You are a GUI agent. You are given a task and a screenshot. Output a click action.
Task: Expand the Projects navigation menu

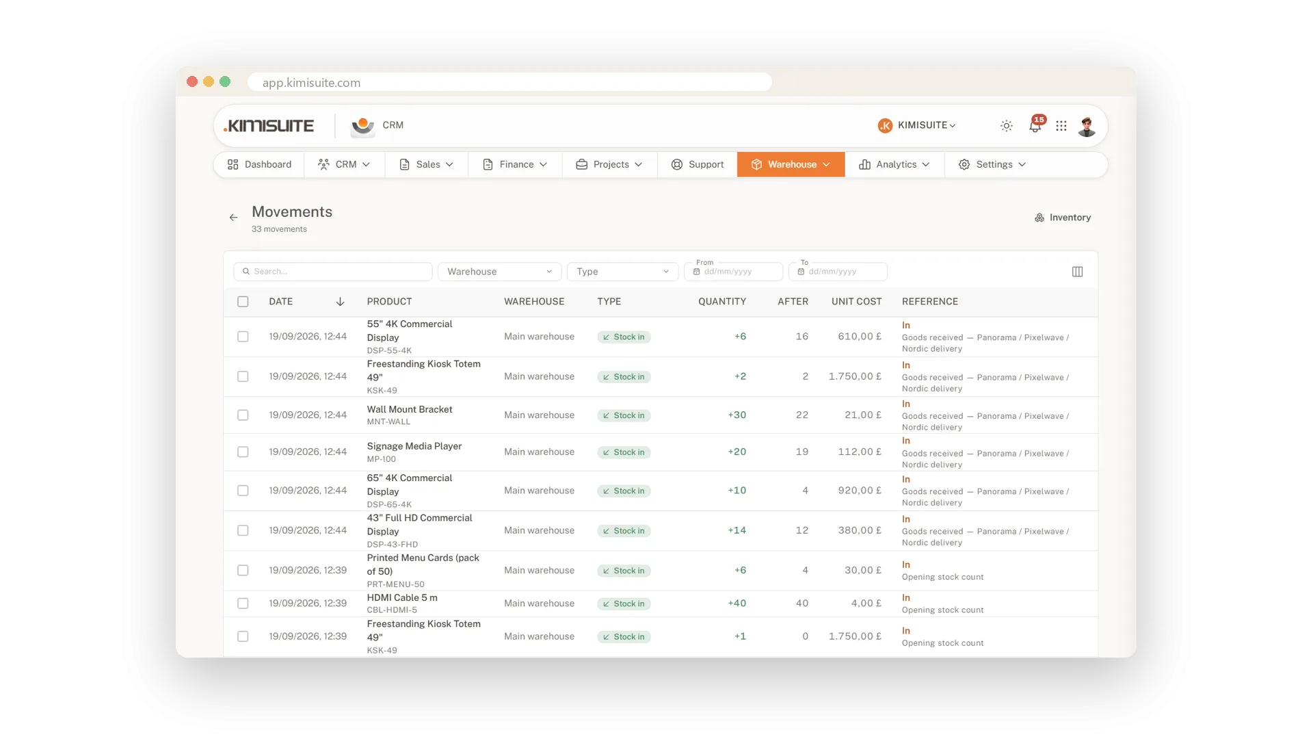609,165
